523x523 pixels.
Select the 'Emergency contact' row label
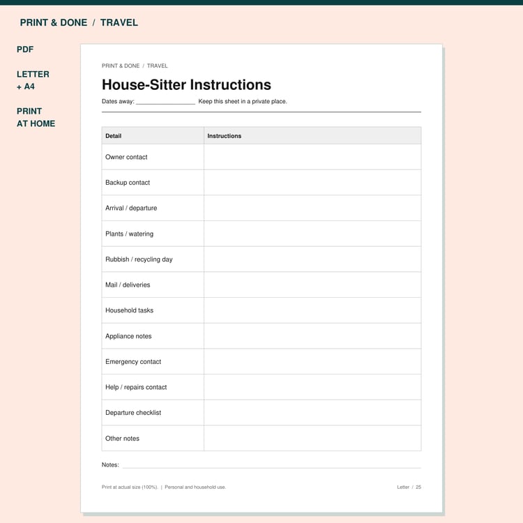click(133, 361)
